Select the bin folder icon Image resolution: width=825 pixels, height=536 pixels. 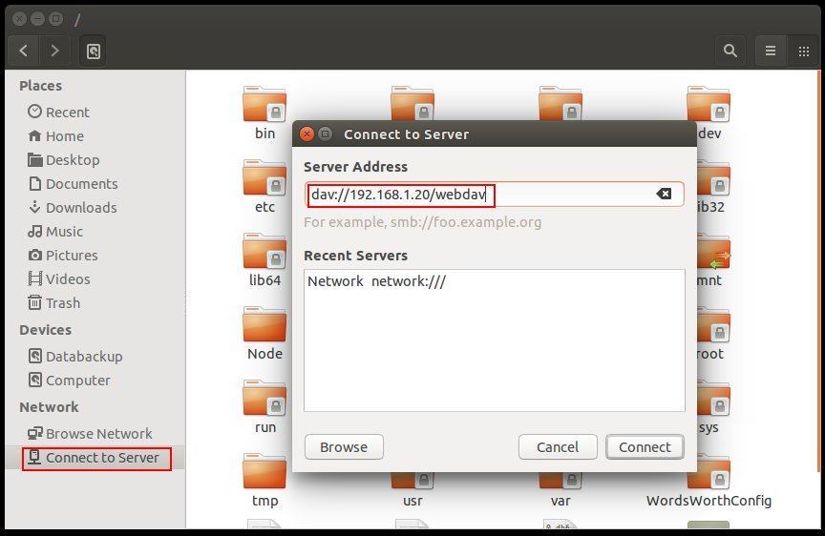[264, 104]
